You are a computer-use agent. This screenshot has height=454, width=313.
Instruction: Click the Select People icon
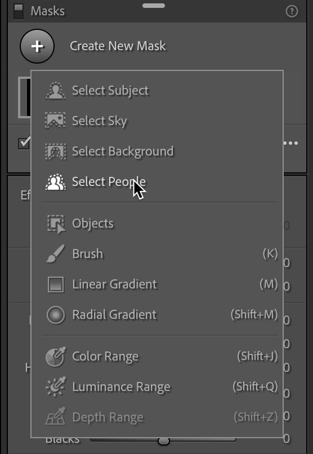tap(56, 182)
